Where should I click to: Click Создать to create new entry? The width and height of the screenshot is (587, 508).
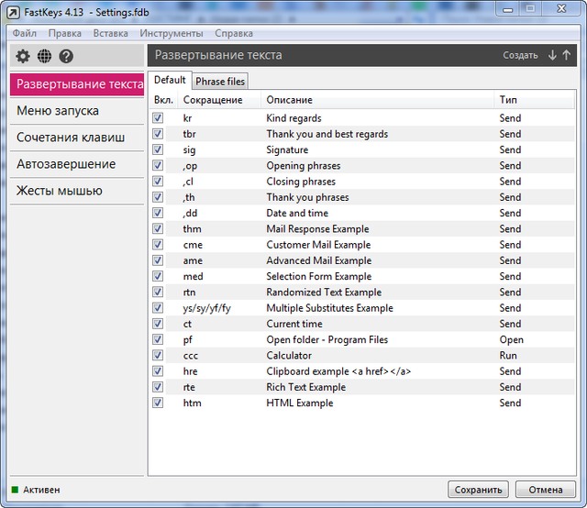(520, 55)
